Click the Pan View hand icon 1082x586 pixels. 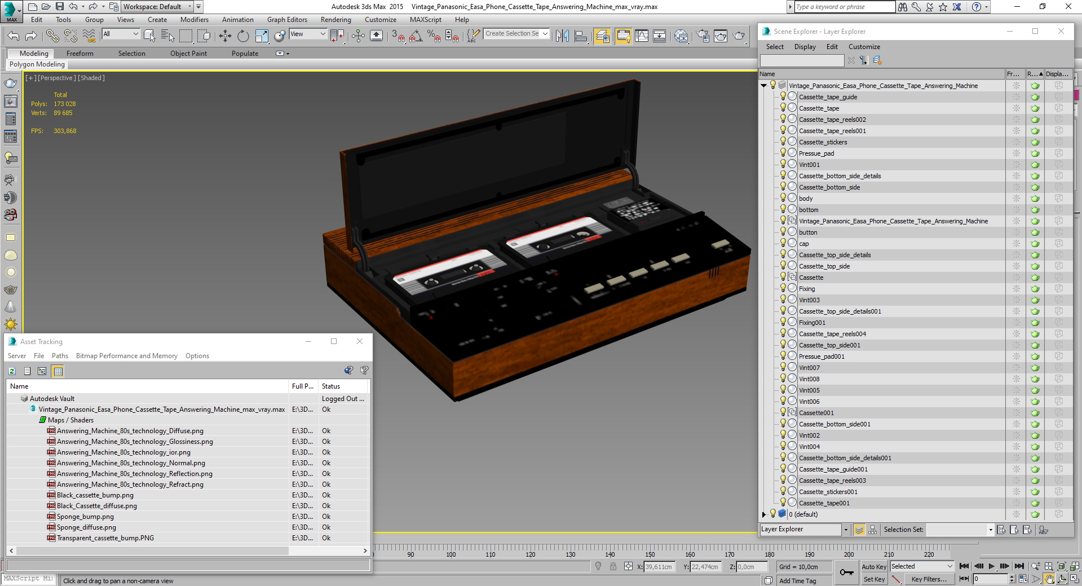pyautogui.click(x=1049, y=579)
